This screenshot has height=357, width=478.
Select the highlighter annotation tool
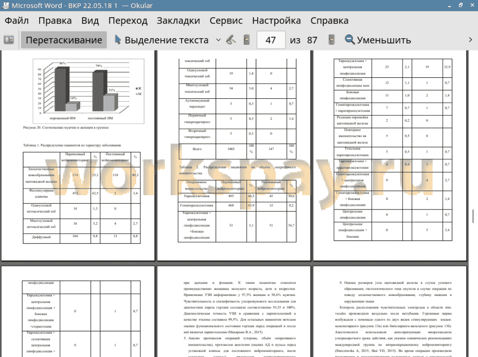[x=231, y=40]
